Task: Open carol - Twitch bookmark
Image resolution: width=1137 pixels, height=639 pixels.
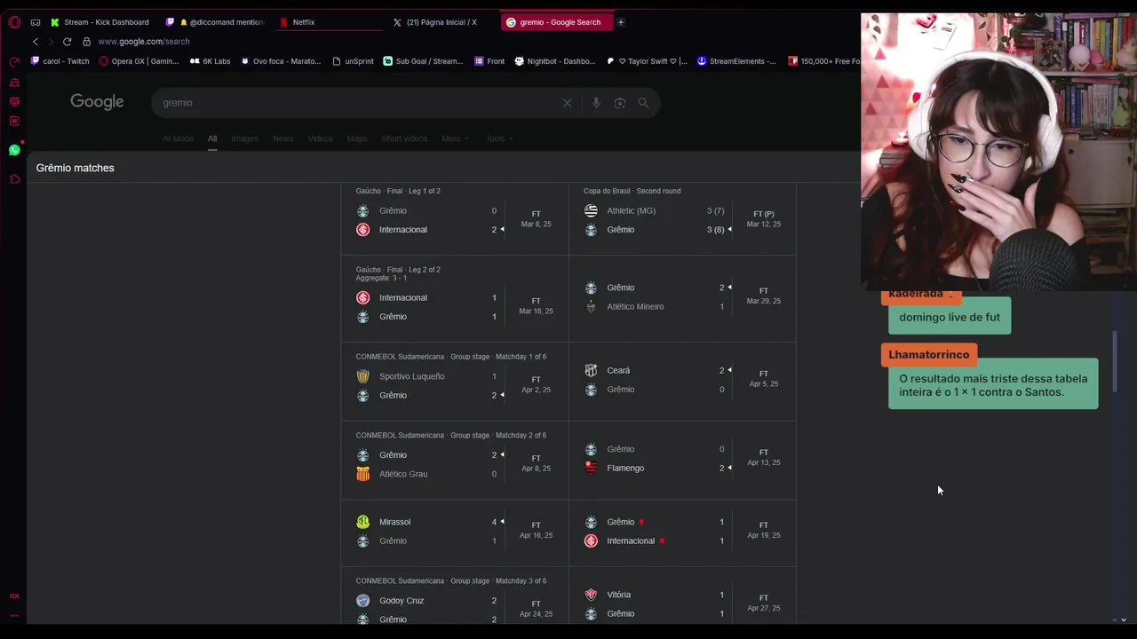Action: coord(60,61)
